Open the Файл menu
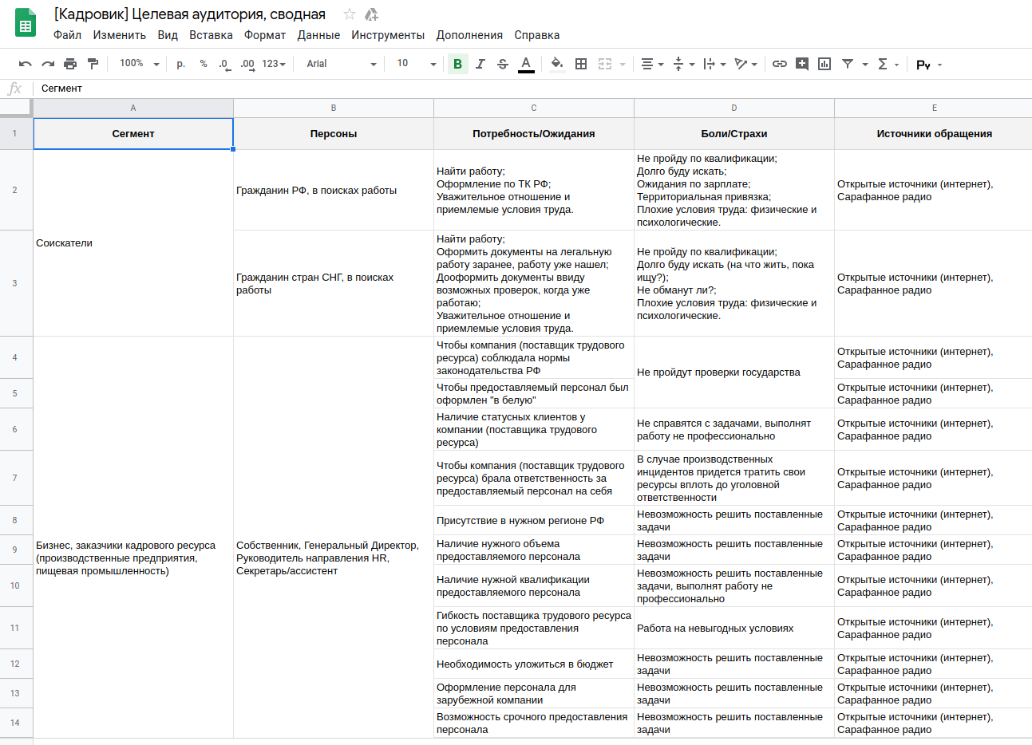 67,35
